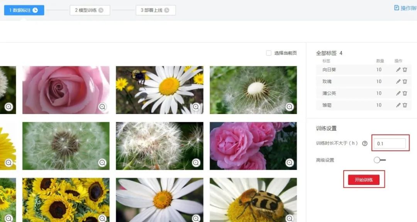The width and height of the screenshot is (417, 222).
Task: Click the 训练设置 heading
Action: click(x=326, y=128)
